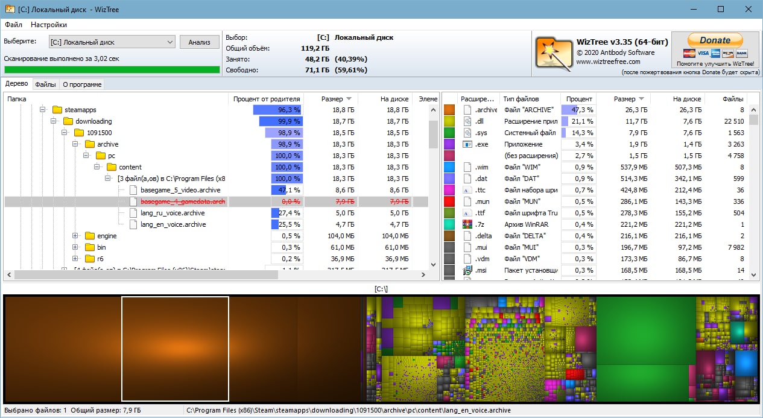The image size is (763, 418).
Task: Click the Donate button
Action: [715, 40]
